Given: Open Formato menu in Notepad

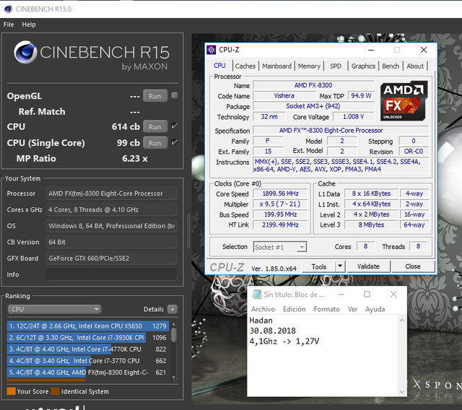Looking at the screenshot, I should 326,309.
